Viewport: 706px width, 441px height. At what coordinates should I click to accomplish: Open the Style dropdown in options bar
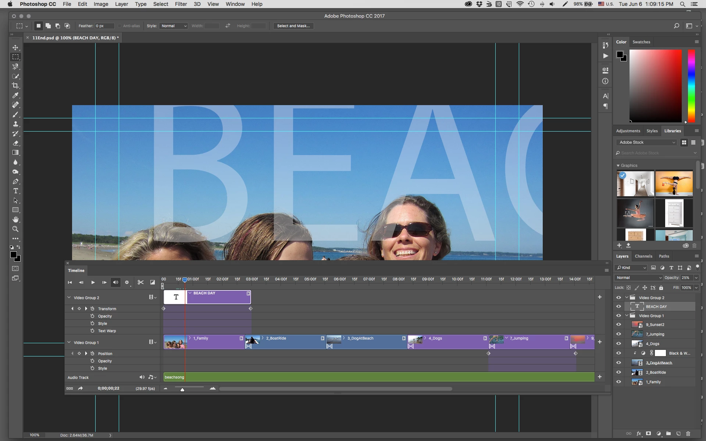point(174,26)
